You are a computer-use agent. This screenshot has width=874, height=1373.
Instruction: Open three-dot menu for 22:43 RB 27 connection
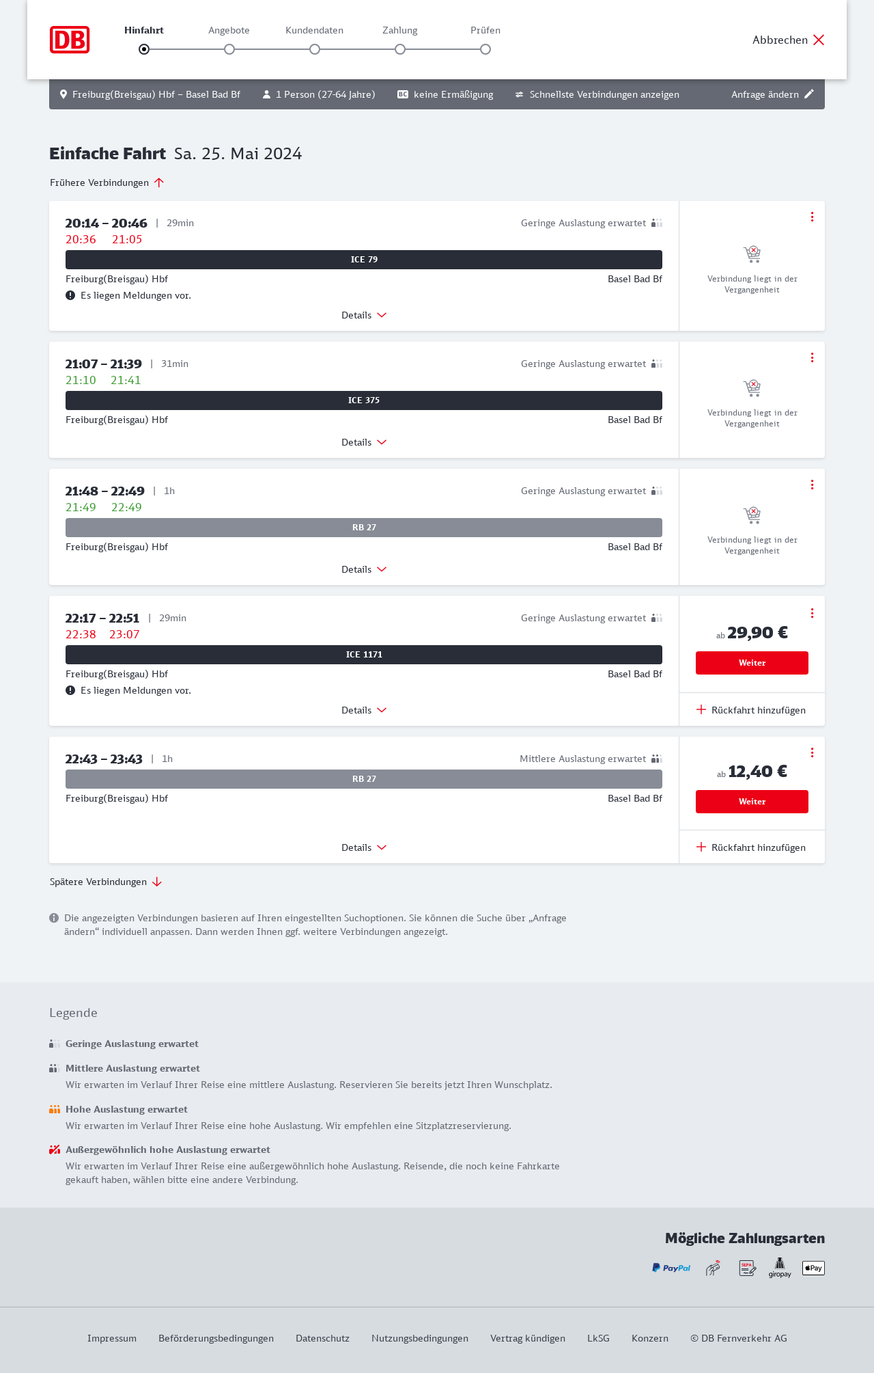812,752
